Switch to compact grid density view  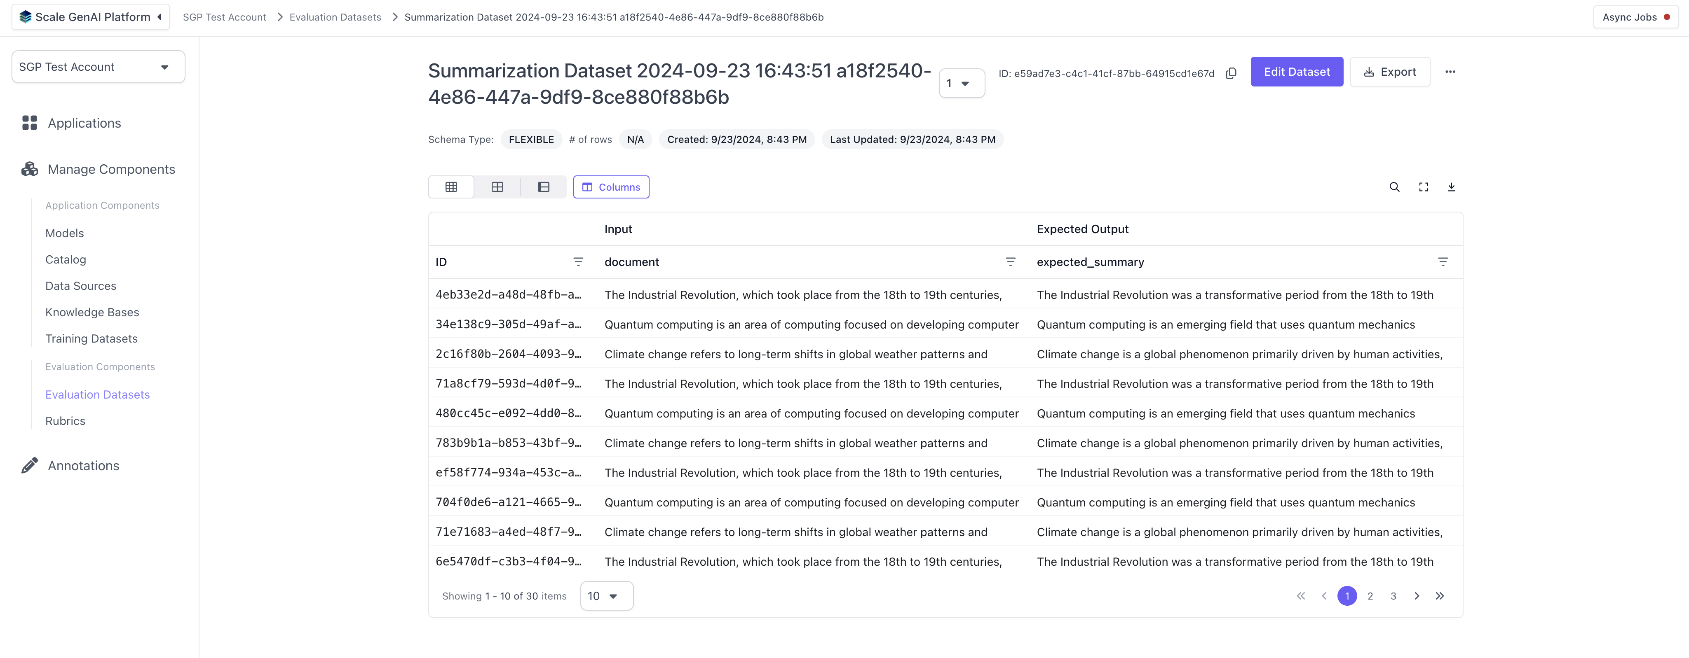coord(451,187)
